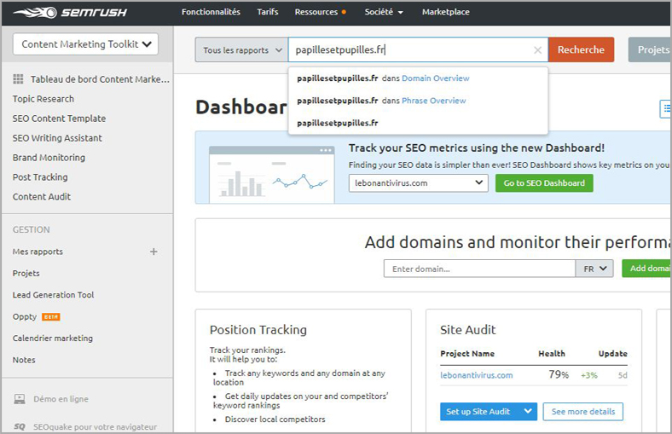Click SEOquake pour votre navigateur link
Viewport: 672px width, 434px height.
[96, 426]
